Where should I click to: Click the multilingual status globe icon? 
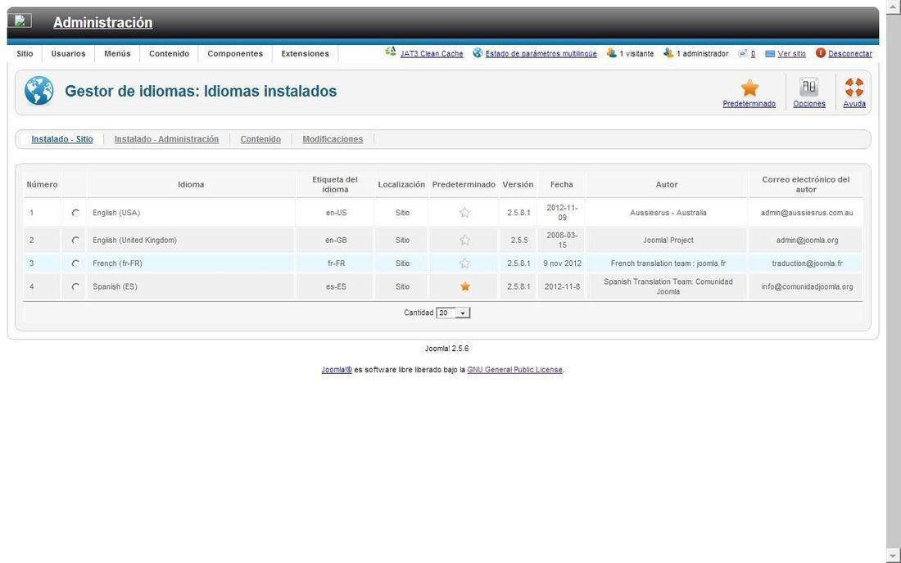coord(478,53)
